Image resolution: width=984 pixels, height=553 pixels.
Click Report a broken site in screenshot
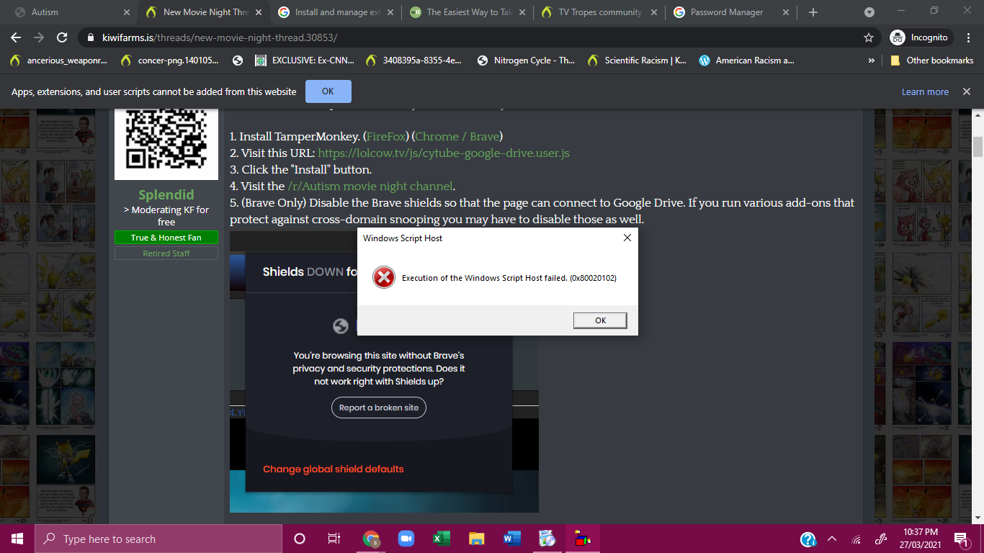[x=379, y=408]
